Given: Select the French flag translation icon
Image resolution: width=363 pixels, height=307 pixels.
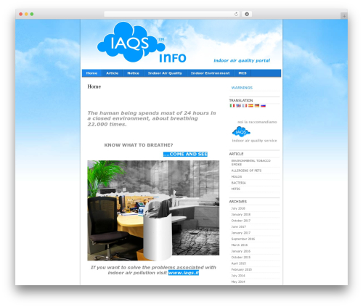Looking at the screenshot, I should pos(245,105).
